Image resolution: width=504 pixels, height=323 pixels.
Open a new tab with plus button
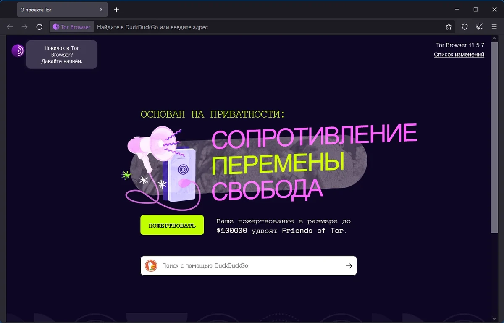click(117, 10)
